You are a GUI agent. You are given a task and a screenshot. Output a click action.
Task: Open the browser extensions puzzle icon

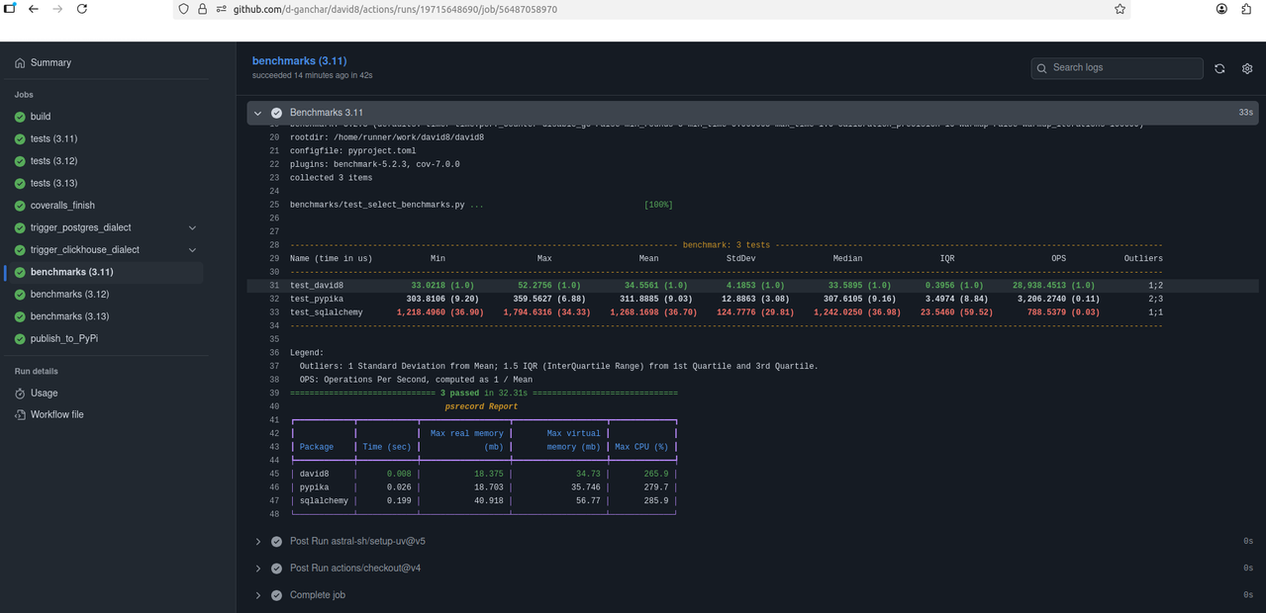(1246, 9)
